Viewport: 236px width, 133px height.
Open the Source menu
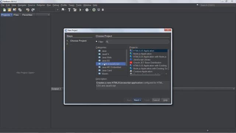click(x=31, y=5)
